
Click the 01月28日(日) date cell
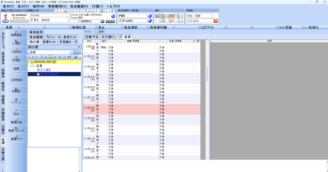pyautogui.click(x=89, y=109)
